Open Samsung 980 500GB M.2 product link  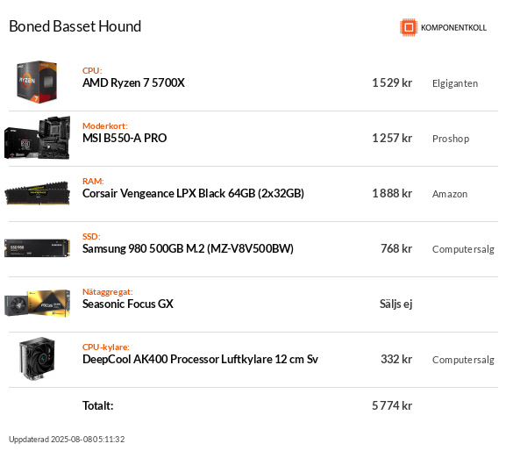[x=188, y=248]
